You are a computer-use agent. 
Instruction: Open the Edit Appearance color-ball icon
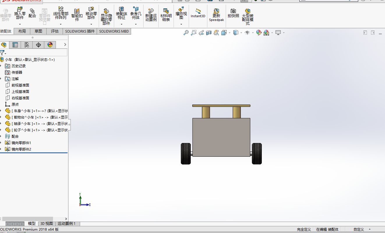tap(259, 33)
